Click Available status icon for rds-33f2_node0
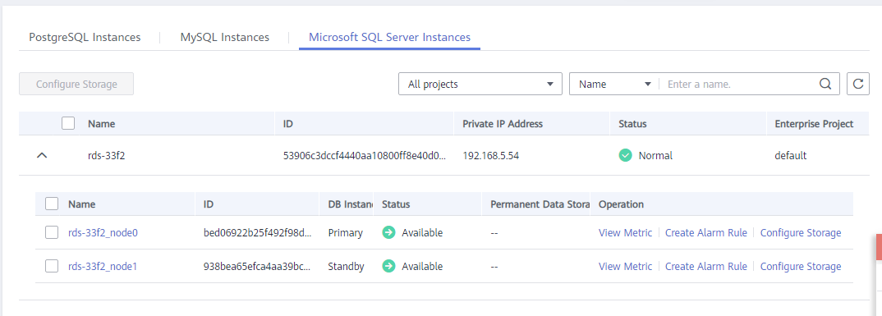The height and width of the screenshot is (316, 882). [388, 233]
